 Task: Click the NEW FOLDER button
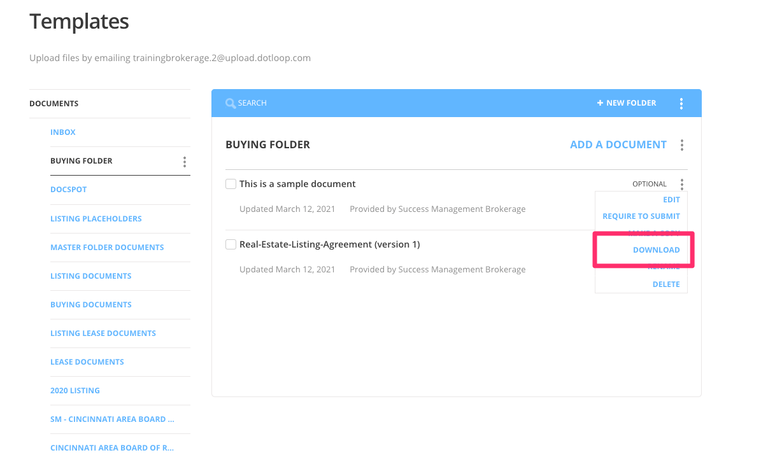pos(630,102)
